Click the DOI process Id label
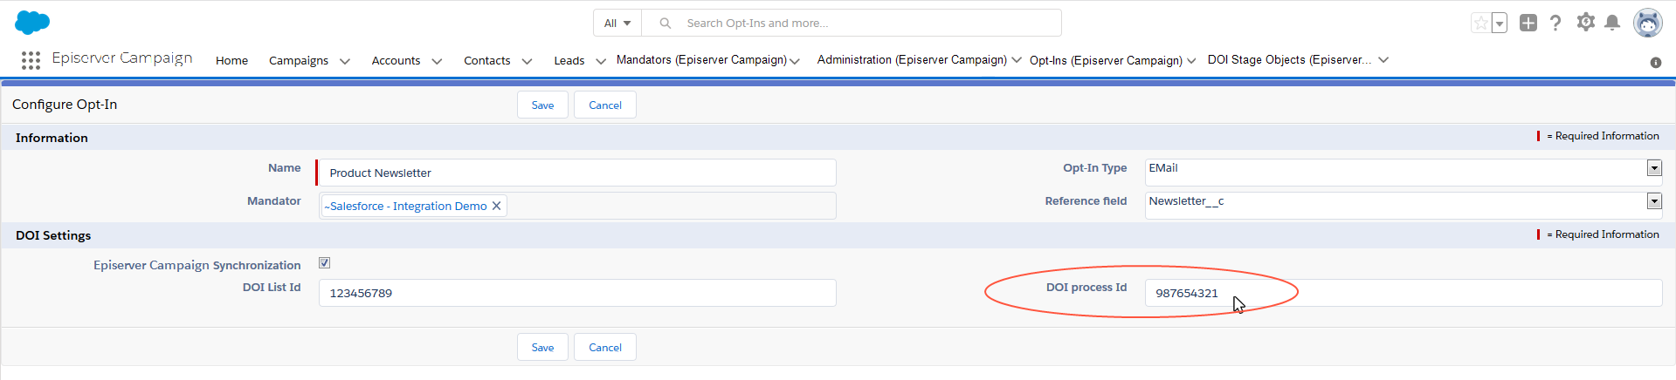This screenshot has width=1676, height=380. (1086, 288)
